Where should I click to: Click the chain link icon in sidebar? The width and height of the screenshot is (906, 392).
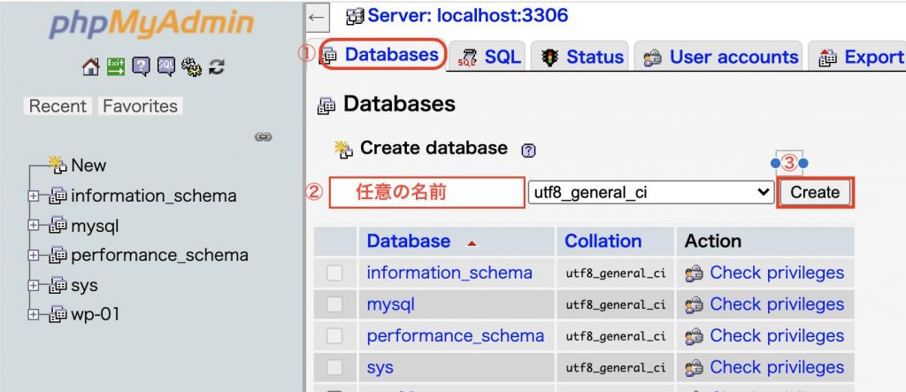tap(263, 137)
